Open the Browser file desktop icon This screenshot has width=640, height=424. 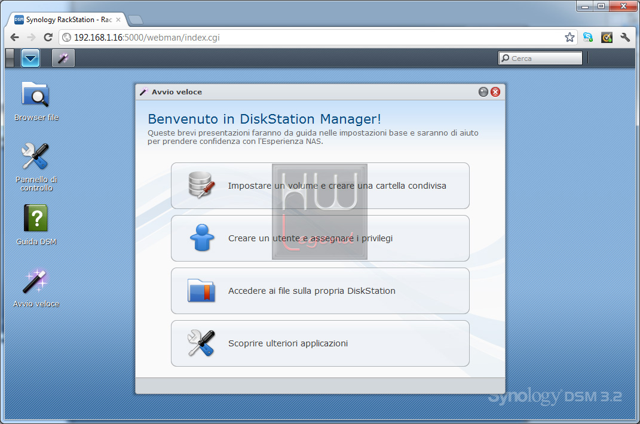(36, 101)
